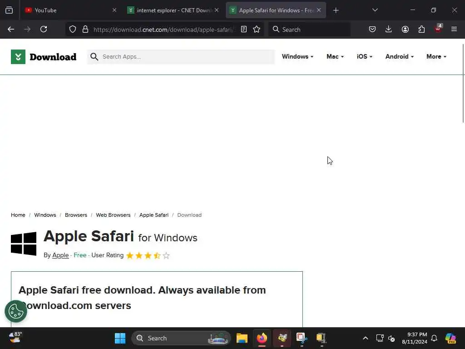List all tabs dropdown arrow

tap(375, 10)
